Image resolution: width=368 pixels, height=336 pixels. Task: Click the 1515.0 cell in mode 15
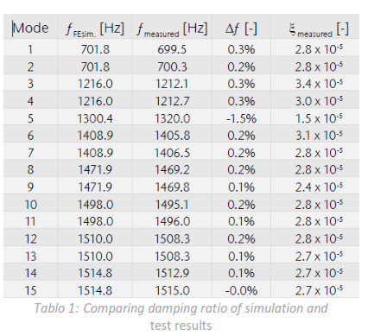[172, 290]
